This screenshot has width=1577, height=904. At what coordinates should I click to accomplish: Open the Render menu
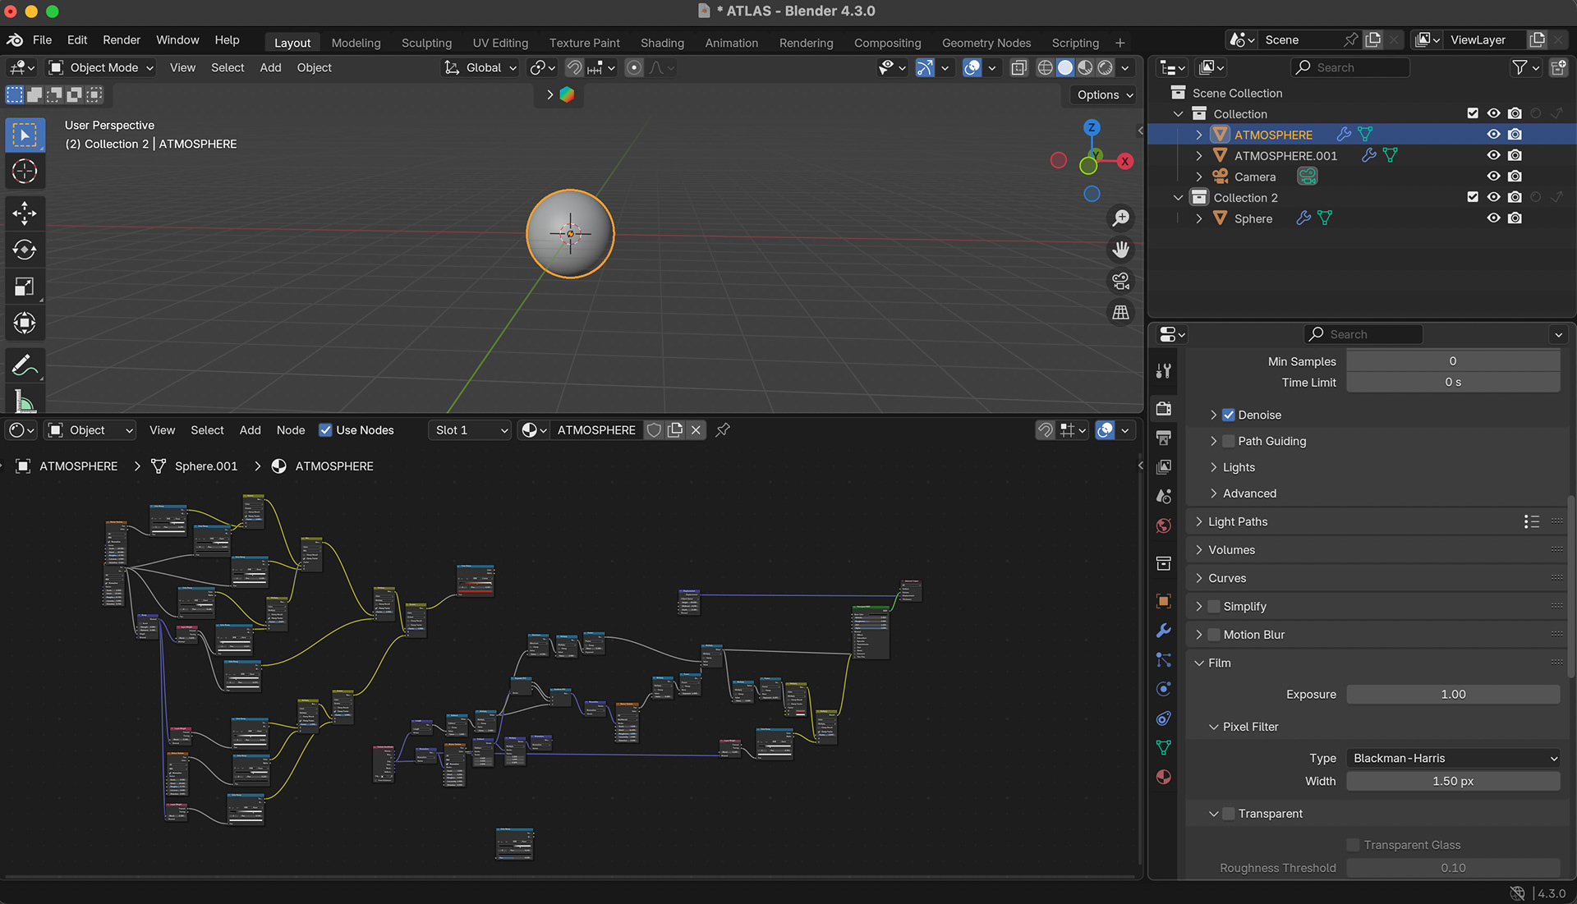(122, 40)
